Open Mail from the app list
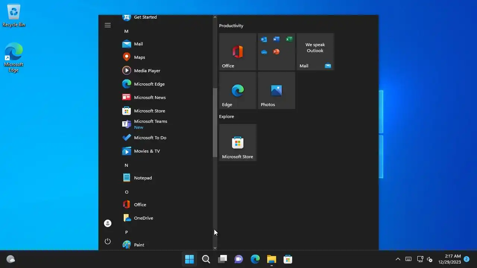The width and height of the screenshot is (477, 268). click(166, 44)
